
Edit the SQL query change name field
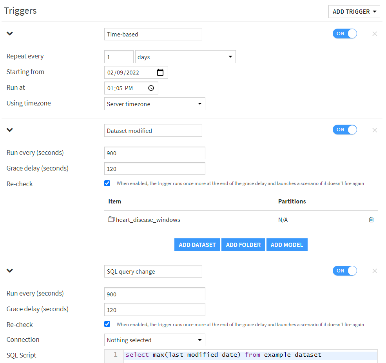click(x=153, y=271)
